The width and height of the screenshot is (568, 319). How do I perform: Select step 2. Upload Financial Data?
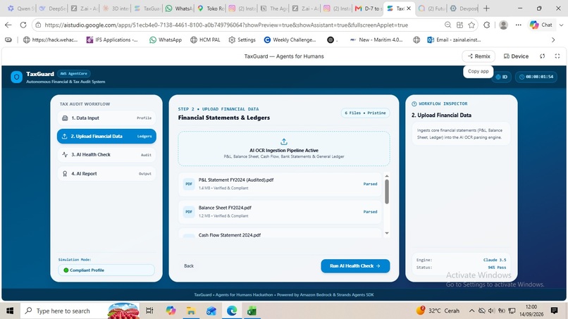(x=106, y=136)
